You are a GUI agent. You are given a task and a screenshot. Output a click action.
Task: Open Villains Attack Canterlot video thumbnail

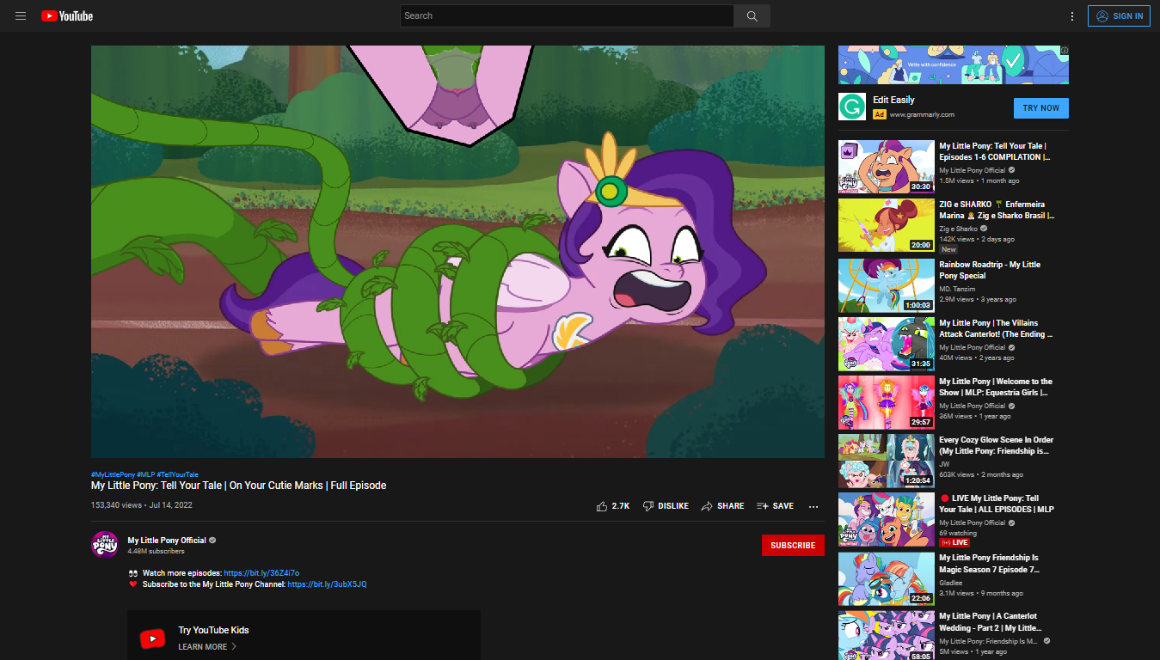click(887, 344)
